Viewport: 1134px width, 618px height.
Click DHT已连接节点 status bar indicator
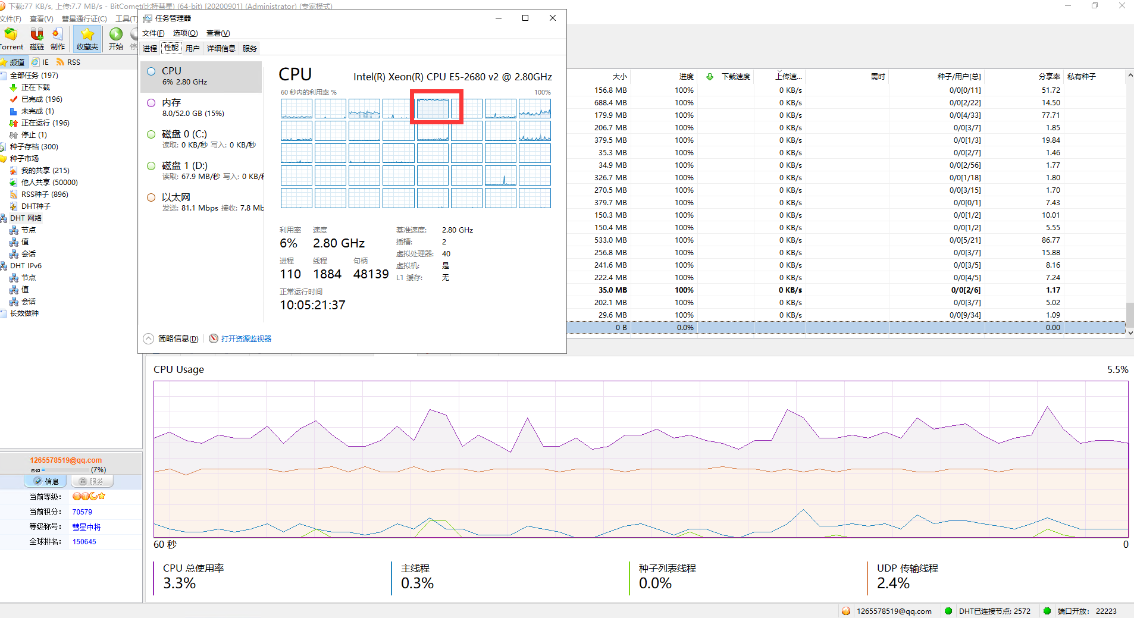[987, 611]
